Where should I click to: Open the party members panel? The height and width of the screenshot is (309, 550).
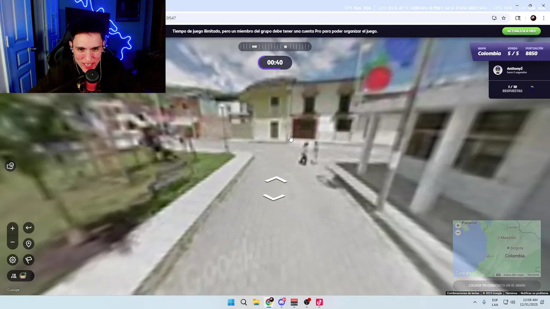tap(14, 276)
